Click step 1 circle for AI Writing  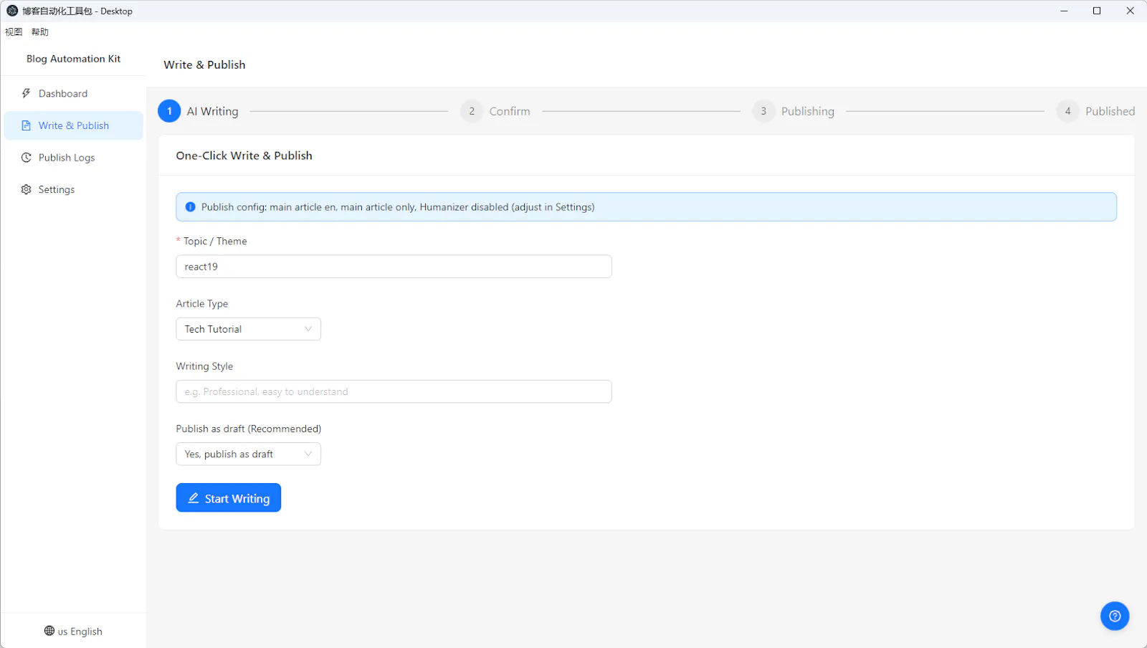pyautogui.click(x=169, y=111)
